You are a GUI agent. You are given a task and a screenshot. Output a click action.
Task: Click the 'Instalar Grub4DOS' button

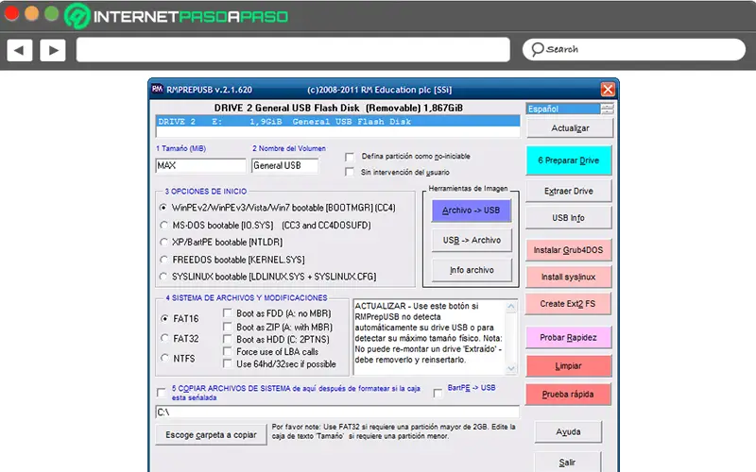tap(569, 250)
